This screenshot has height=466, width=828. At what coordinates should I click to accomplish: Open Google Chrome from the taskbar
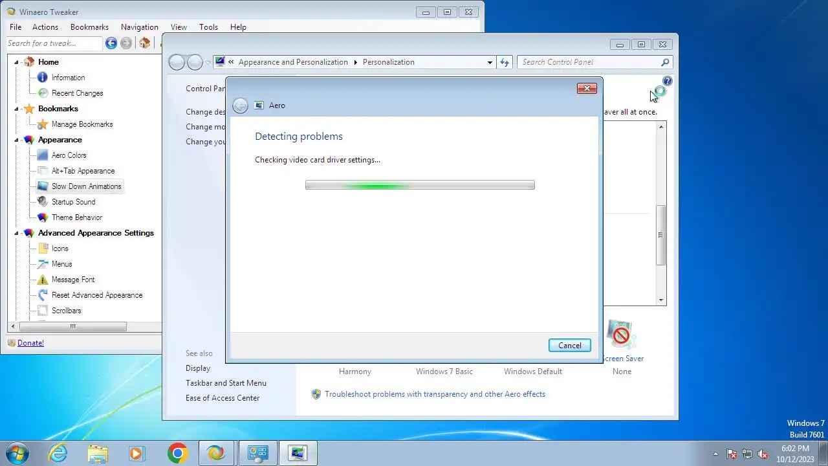pos(177,453)
